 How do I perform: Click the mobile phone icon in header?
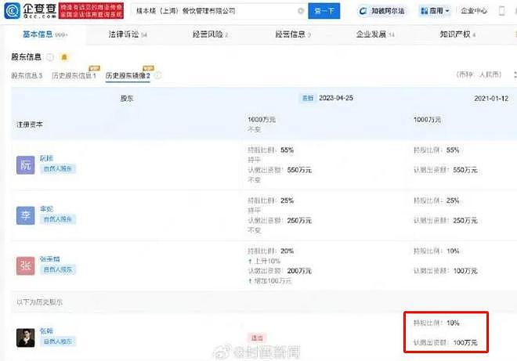[502, 11]
